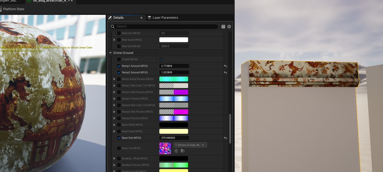Reset Ramp2 Amount MFGG to default
The image size is (383, 172).
click(x=225, y=73)
